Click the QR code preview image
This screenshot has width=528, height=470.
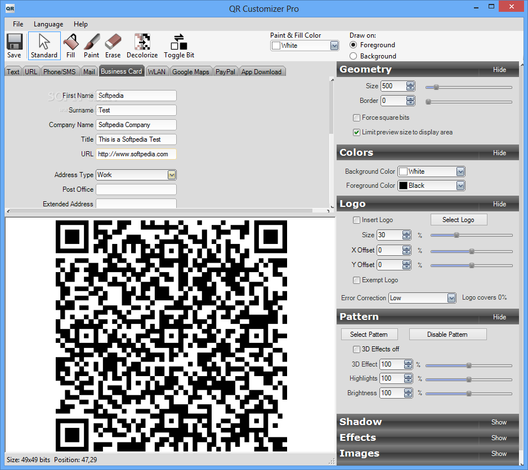[171, 336]
